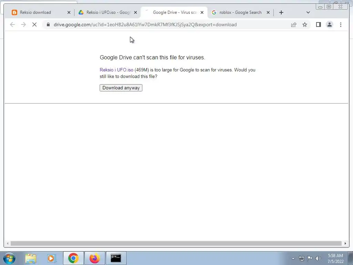The width and height of the screenshot is (353, 265).
Task: Go forward to the next page
Action: (x=23, y=24)
